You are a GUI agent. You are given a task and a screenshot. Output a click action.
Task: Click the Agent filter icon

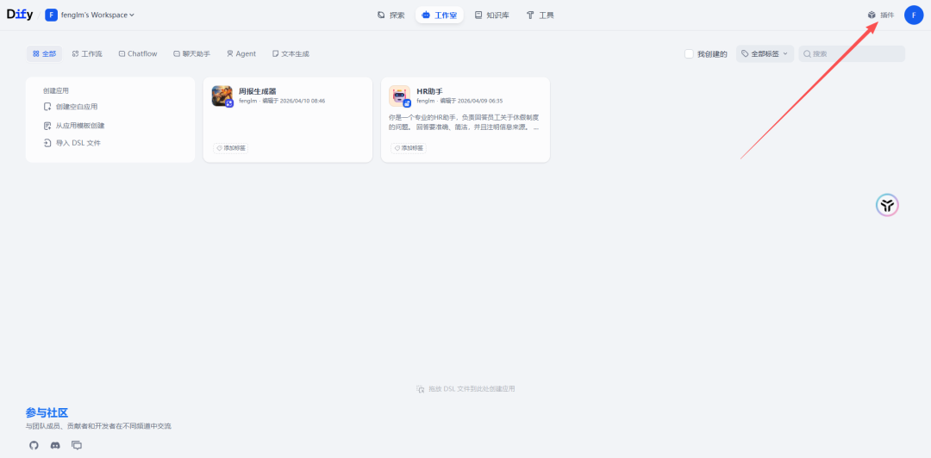(x=230, y=53)
